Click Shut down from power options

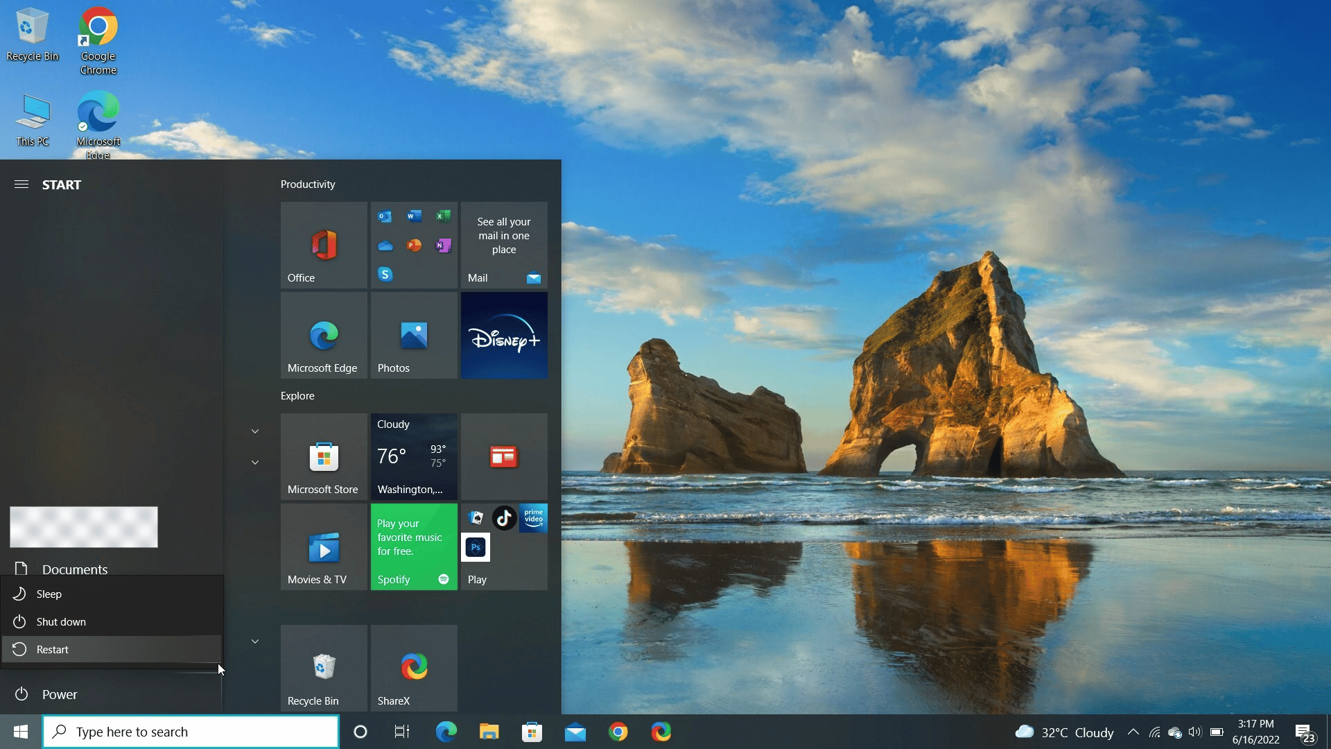[60, 621]
